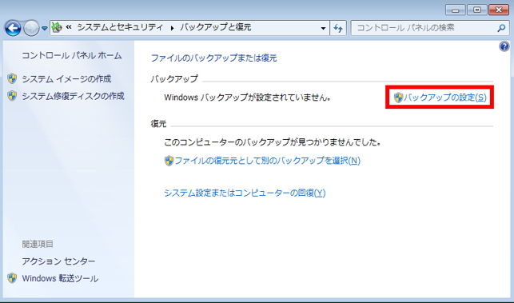The height and width of the screenshot is (303, 514).
Task: Click shield icon beside Windows 転送ツール
Action: (x=12, y=278)
